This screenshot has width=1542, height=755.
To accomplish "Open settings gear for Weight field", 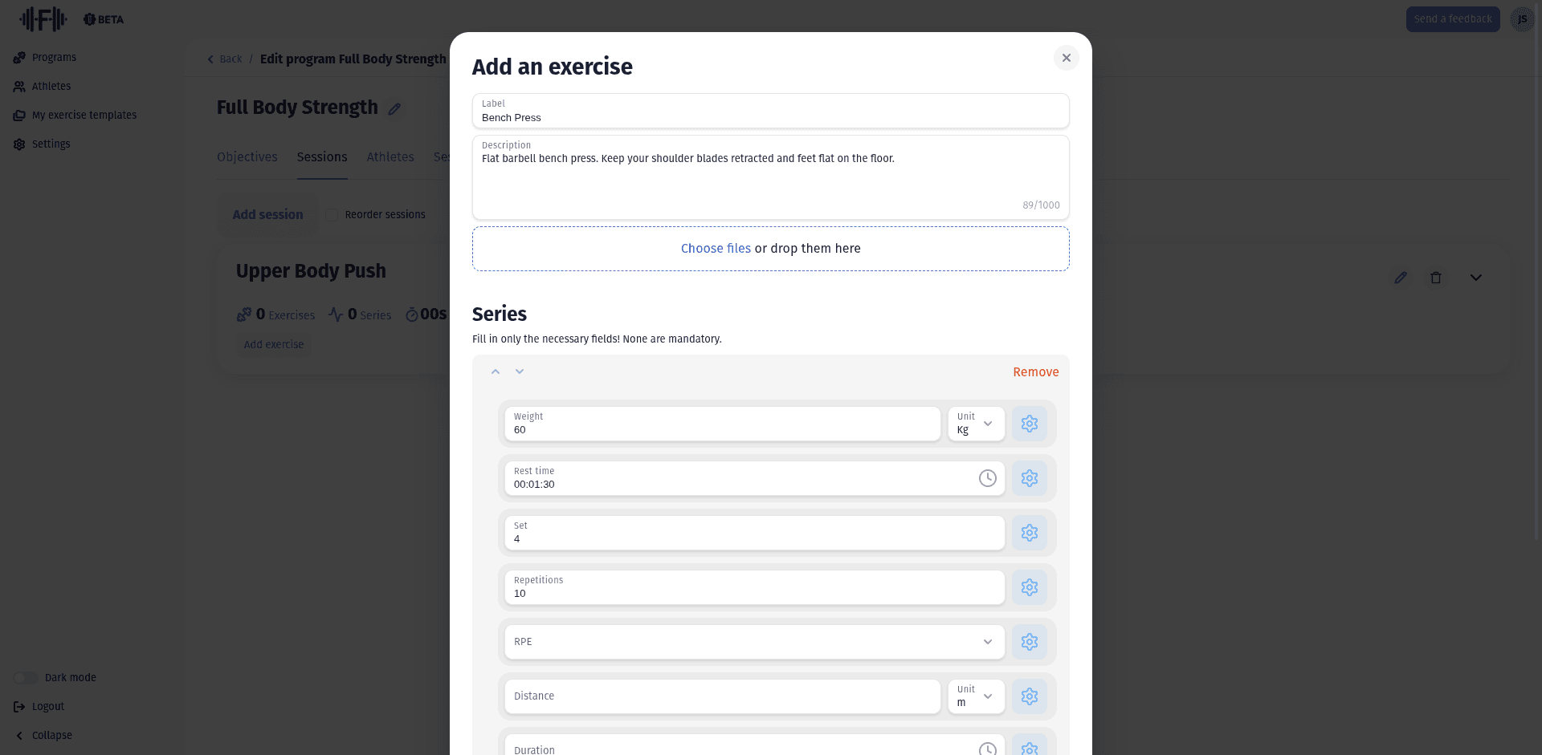I will tap(1029, 424).
